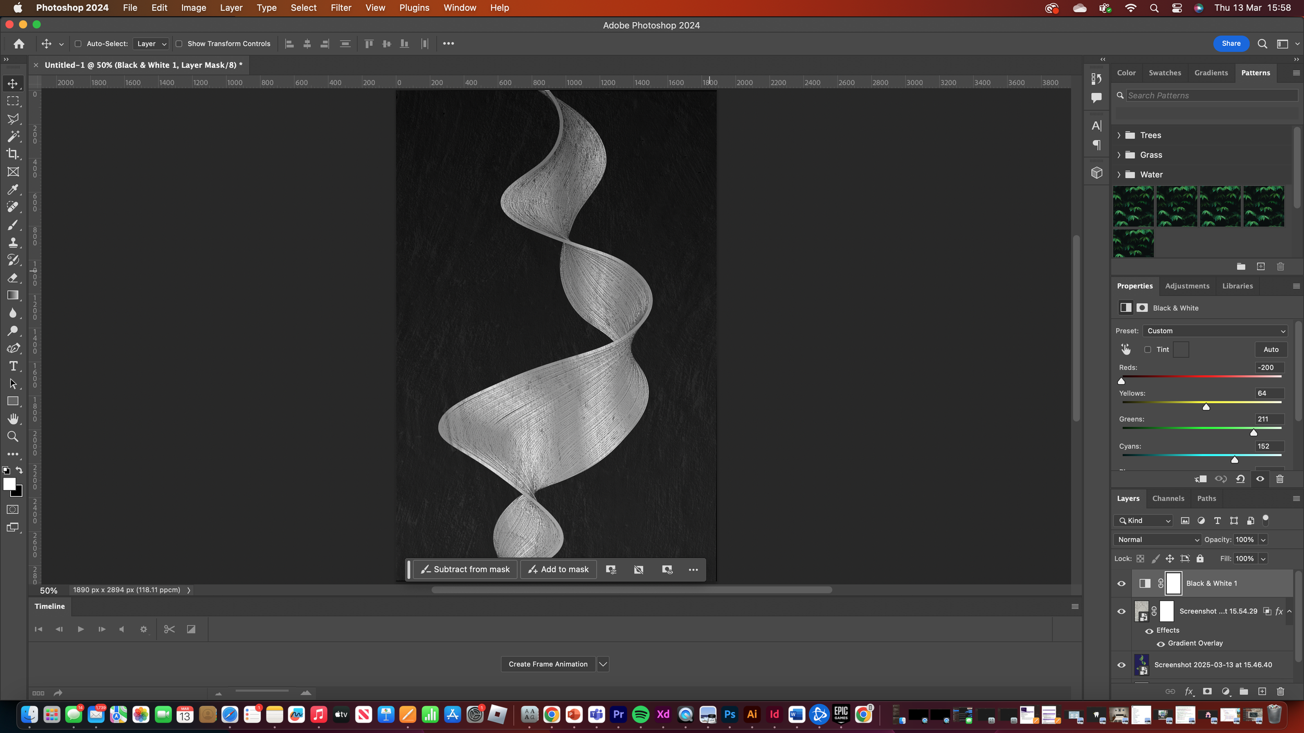1304x733 pixels.
Task: Hide the Black & White 1 layer
Action: [x=1121, y=583]
